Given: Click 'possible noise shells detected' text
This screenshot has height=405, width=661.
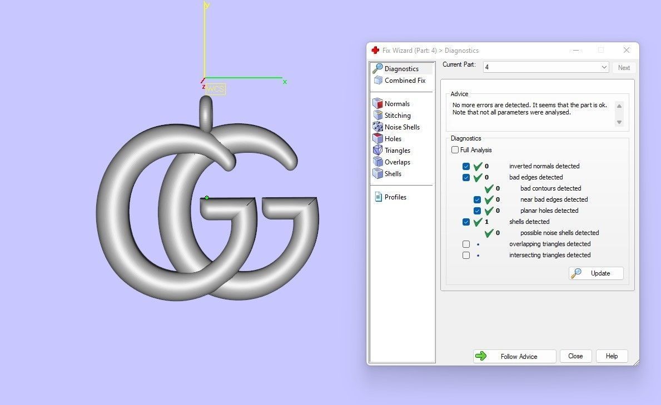Looking at the screenshot, I should coord(559,233).
